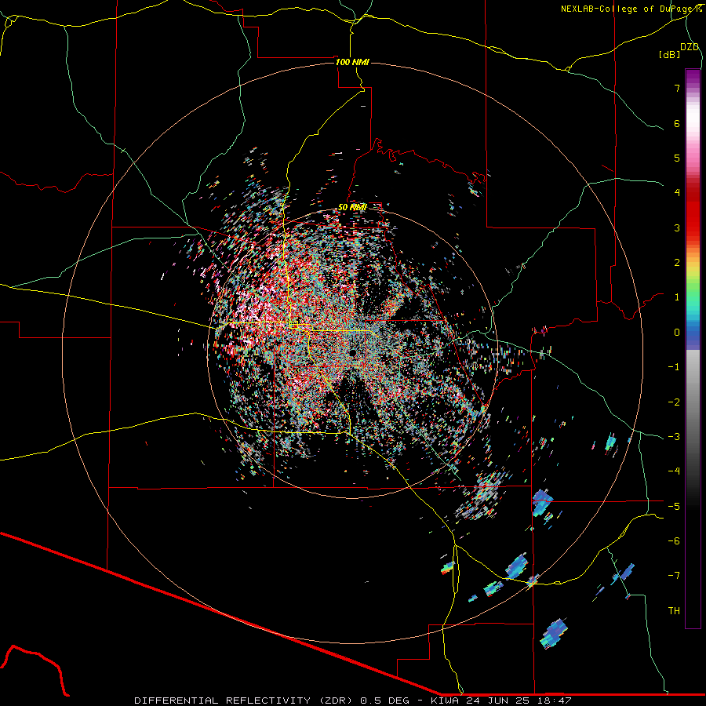Click the 100 NMI range ring label
The image size is (706, 706).
352,62
